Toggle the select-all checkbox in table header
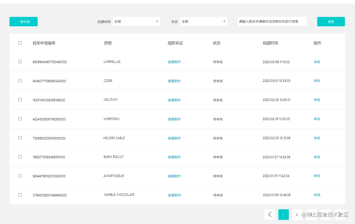Screen dimensions: 355x224 20,43
